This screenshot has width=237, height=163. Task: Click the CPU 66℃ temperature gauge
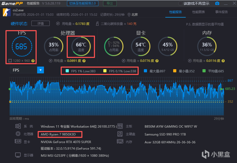[x=81, y=46]
